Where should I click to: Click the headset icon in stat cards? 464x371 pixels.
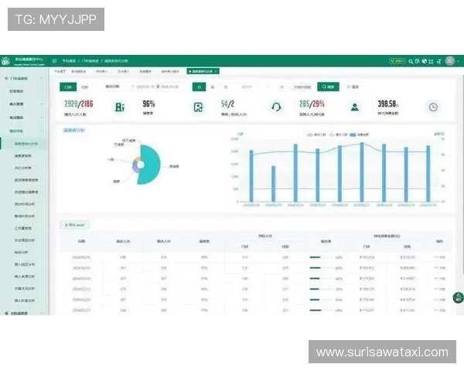tap(275, 107)
